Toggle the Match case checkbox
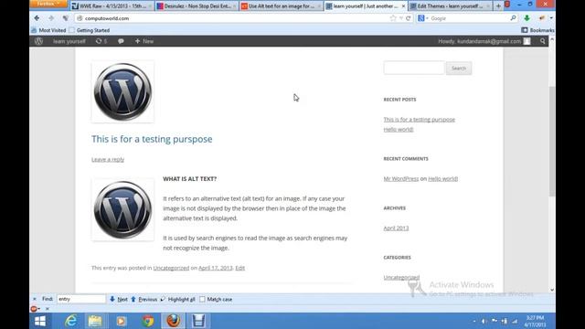 (202, 299)
